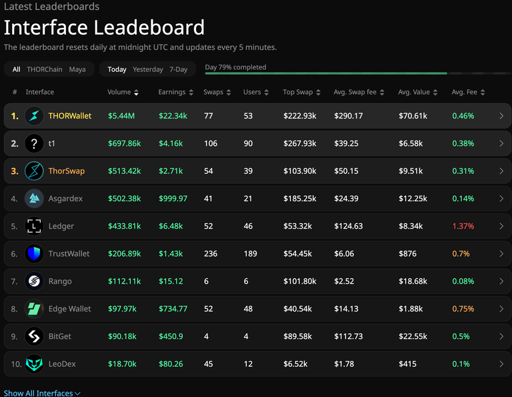The image size is (512, 397).
Task: Click the BitGet logo icon
Action: pyautogui.click(x=34, y=336)
